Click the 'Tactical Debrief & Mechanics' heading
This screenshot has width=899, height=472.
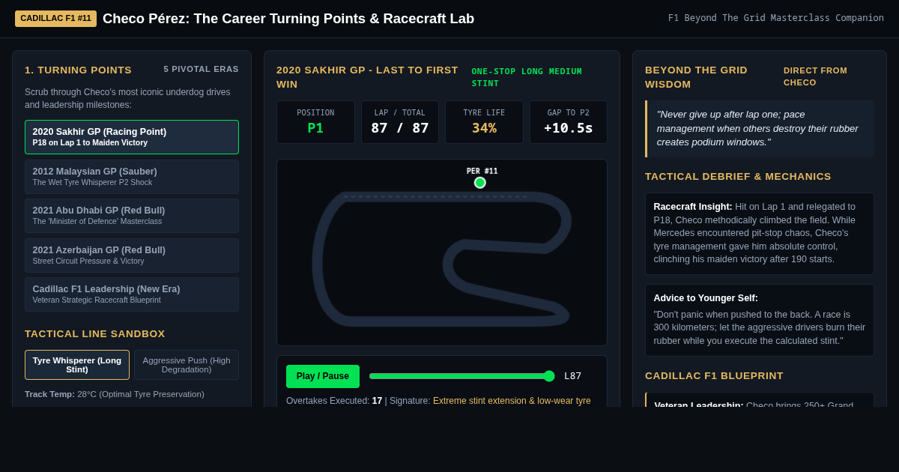pyautogui.click(x=738, y=177)
